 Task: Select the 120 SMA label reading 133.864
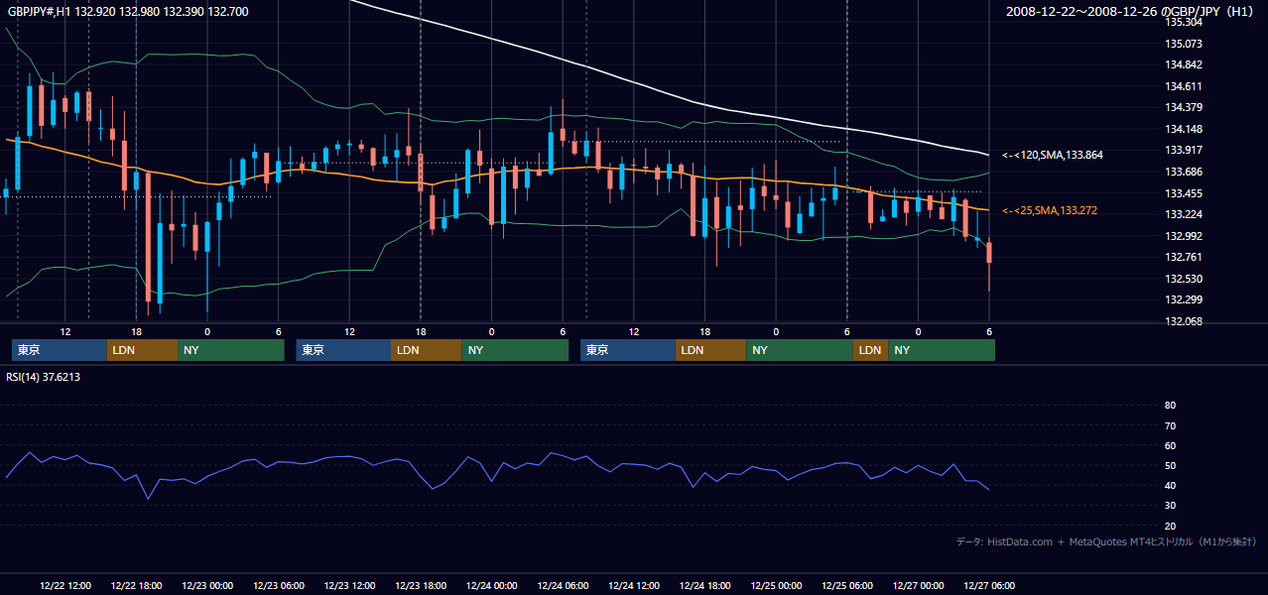(x=1052, y=155)
